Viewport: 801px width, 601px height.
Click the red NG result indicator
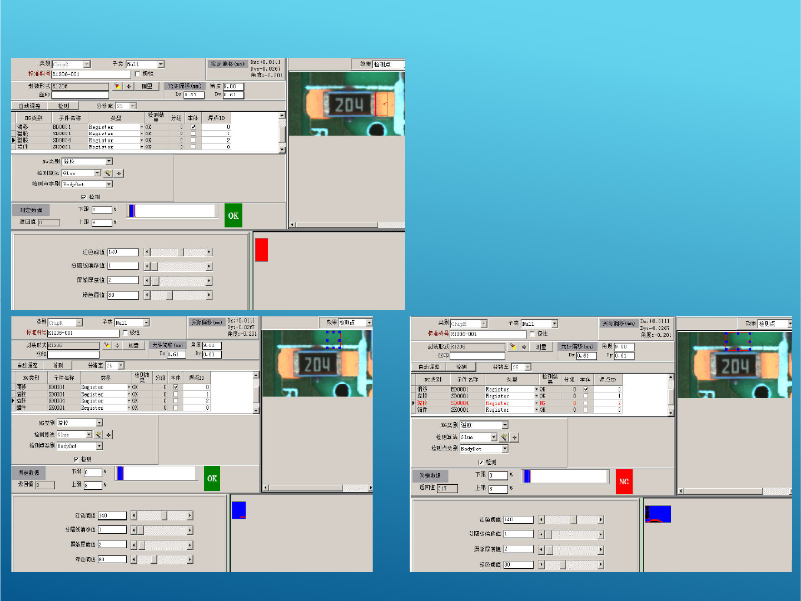(x=624, y=481)
